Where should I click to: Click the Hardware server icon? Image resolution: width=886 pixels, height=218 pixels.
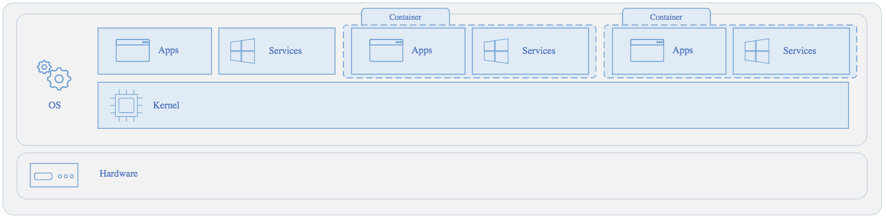click(54, 175)
